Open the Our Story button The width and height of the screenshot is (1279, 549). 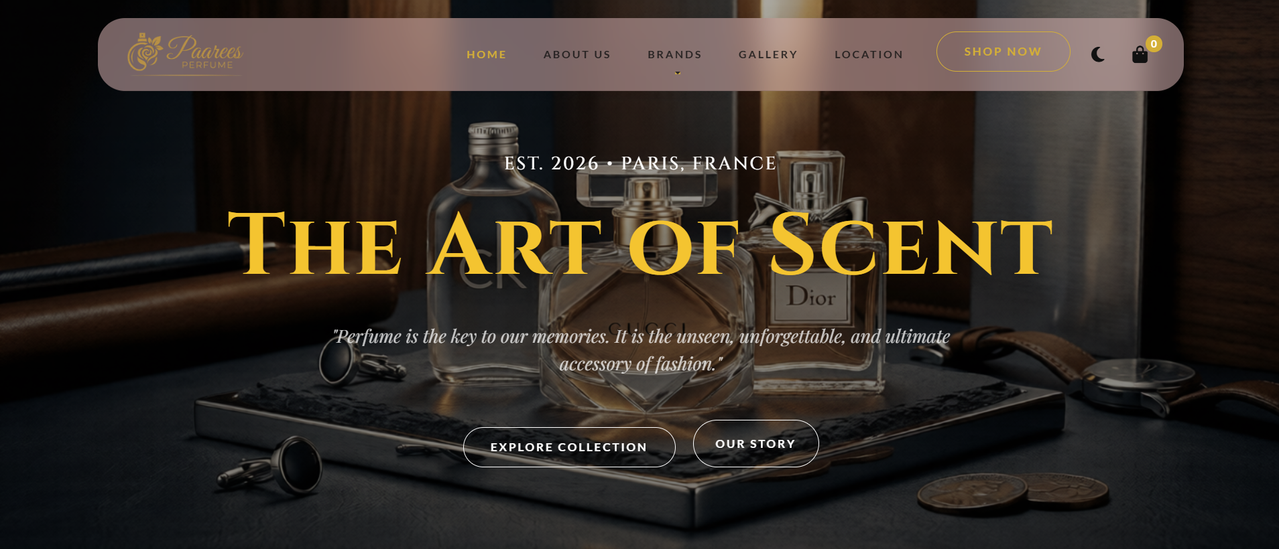coord(755,443)
